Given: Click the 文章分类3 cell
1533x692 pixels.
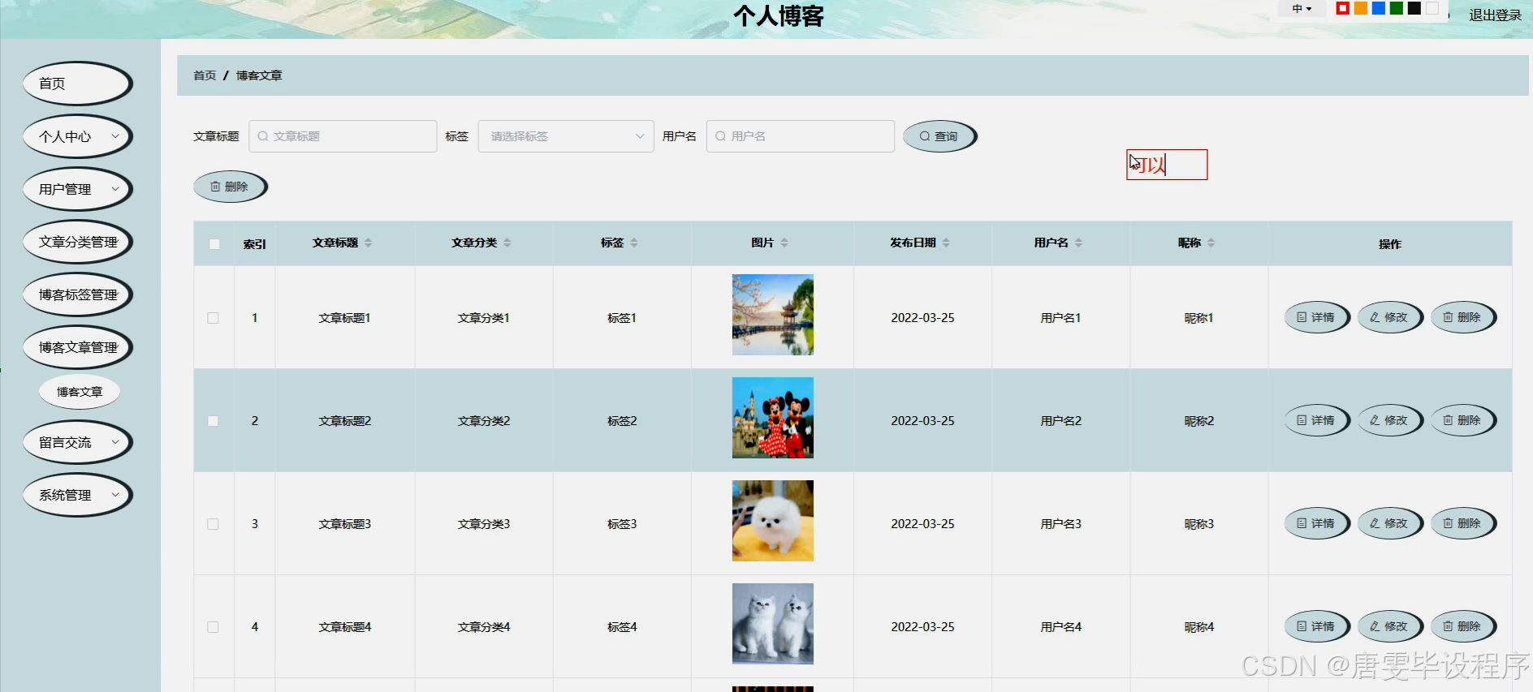Looking at the screenshot, I should coord(484,524).
